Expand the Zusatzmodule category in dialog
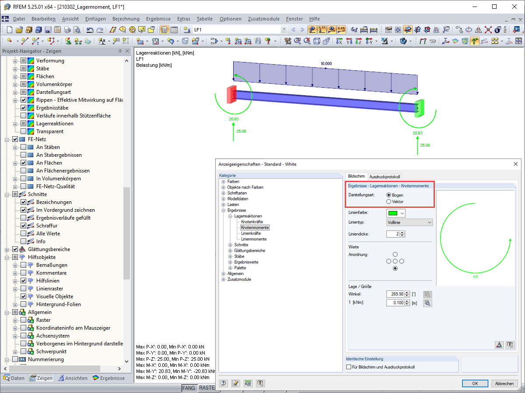525x393 pixels. pos(224,279)
